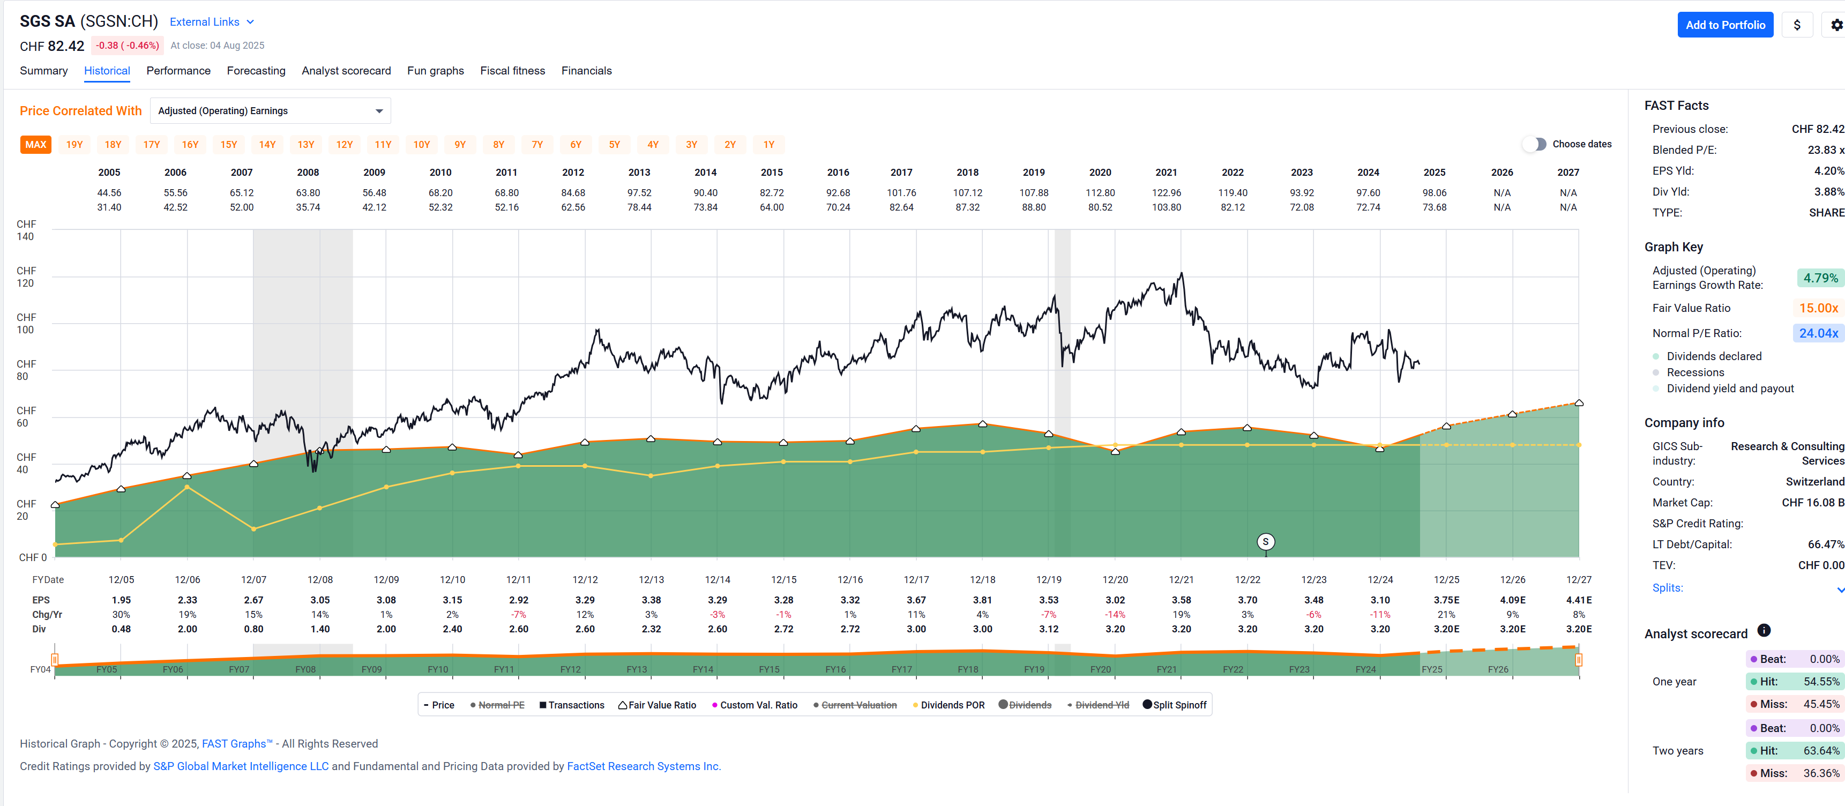Toggle Dividend yield and payout key

(x=1722, y=389)
